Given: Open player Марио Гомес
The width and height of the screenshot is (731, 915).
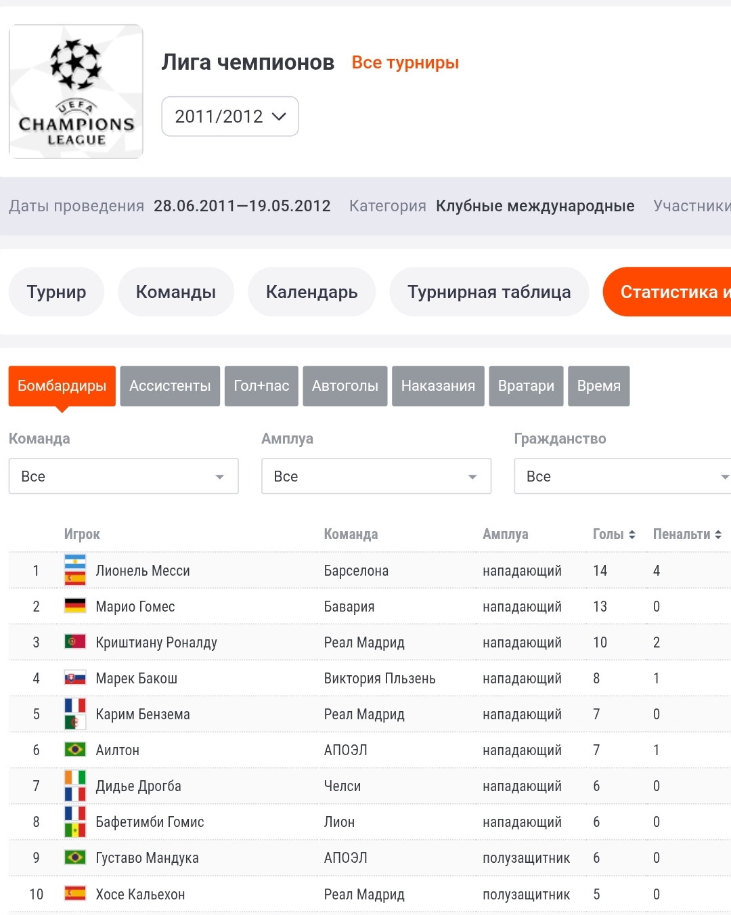Looking at the screenshot, I should pos(135,607).
